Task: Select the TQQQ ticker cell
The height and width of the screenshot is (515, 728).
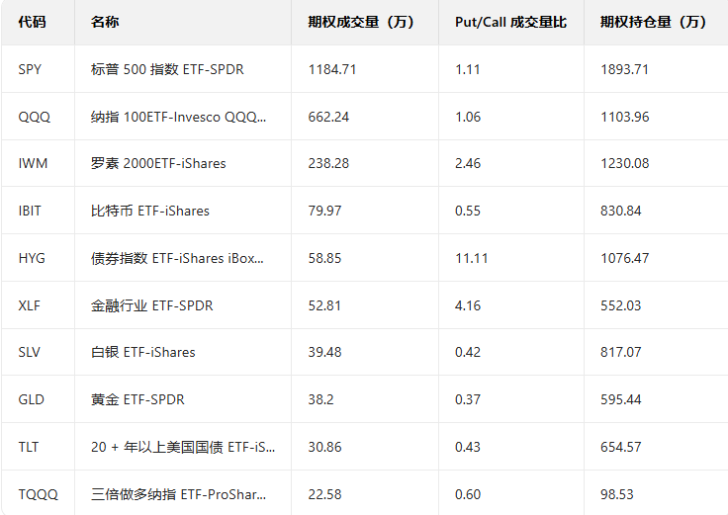Action: (x=38, y=494)
